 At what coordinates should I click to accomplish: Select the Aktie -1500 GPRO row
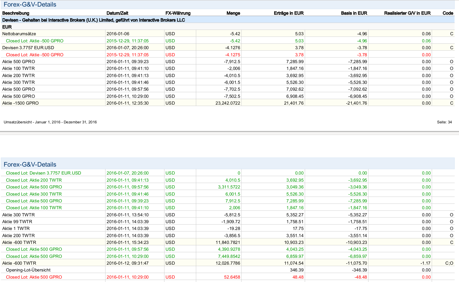click(x=20, y=103)
